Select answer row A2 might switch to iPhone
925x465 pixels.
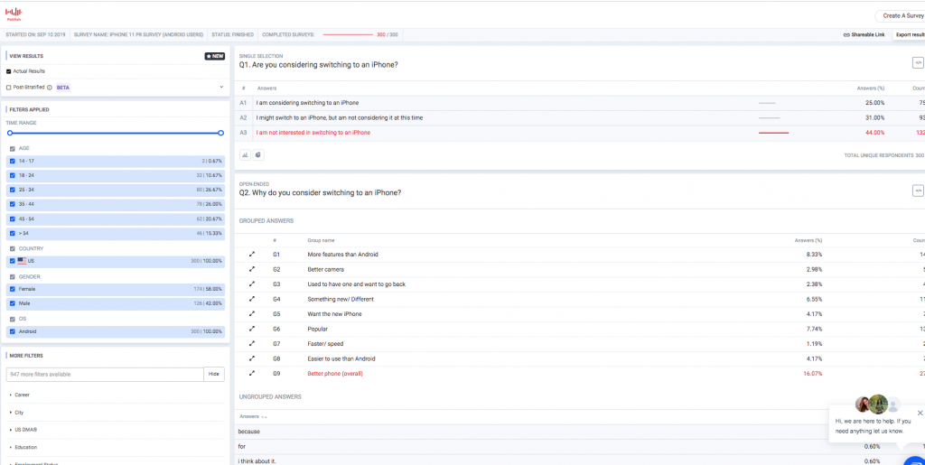coord(580,118)
